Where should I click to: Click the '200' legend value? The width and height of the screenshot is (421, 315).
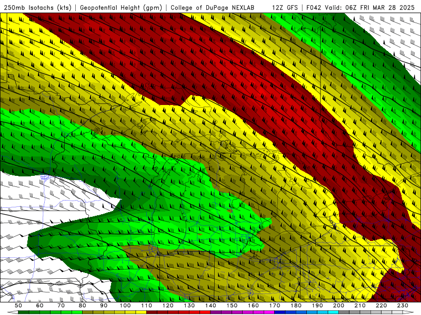click(339, 306)
